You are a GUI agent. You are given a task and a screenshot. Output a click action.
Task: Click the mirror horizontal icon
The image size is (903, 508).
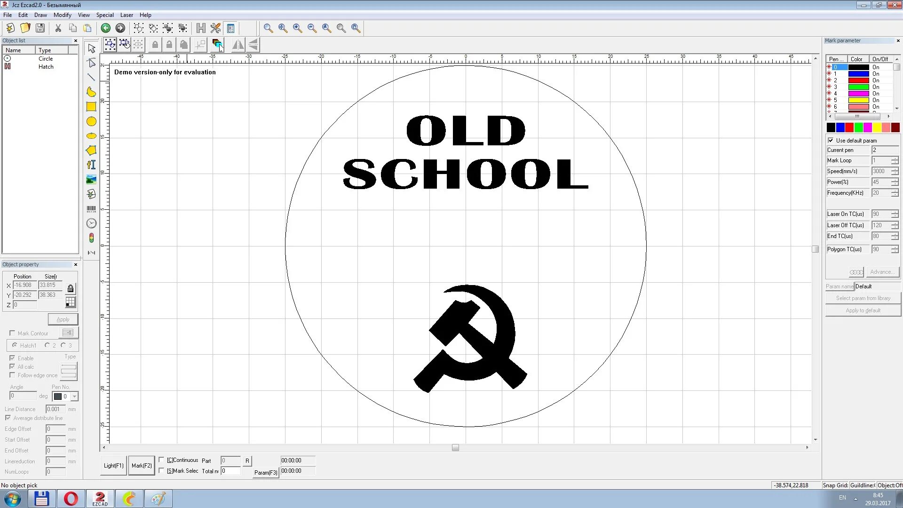click(238, 45)
